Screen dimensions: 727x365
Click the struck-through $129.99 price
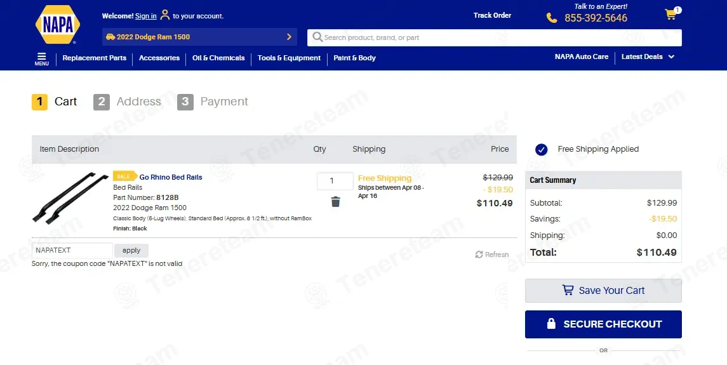(x=498, y=178)
